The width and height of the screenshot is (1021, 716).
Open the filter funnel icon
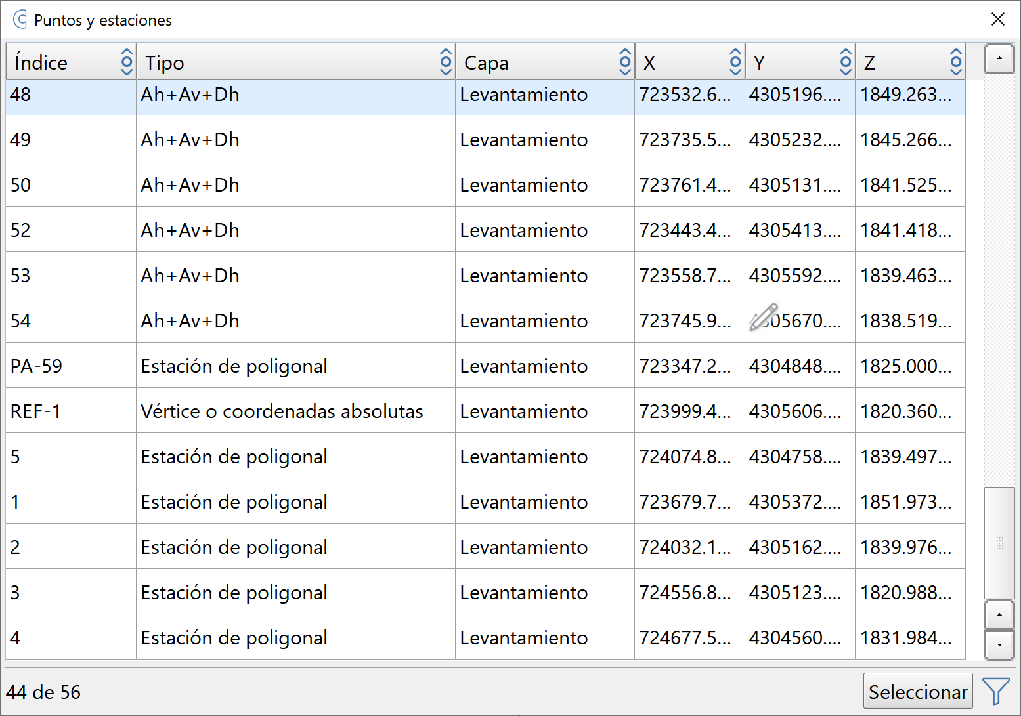995,692
